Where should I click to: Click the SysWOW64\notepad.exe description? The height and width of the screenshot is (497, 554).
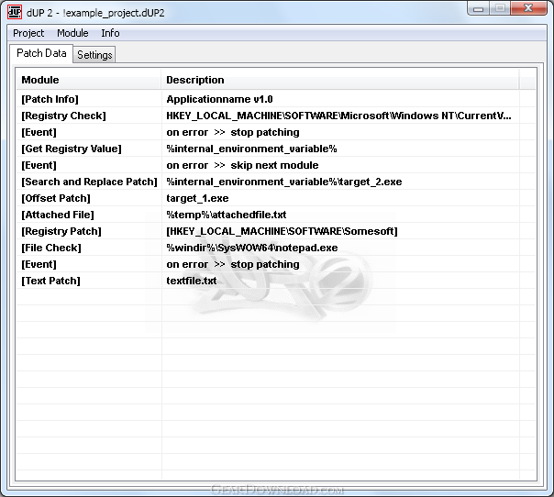tap(252, 248)
